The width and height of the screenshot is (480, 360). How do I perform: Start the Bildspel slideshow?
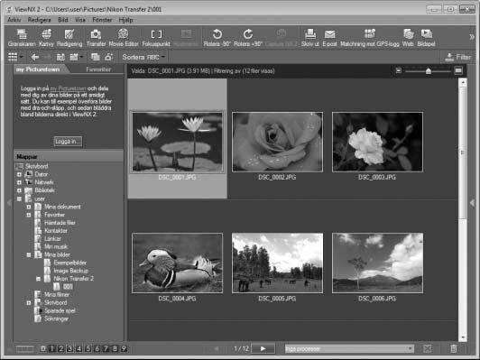426,38
